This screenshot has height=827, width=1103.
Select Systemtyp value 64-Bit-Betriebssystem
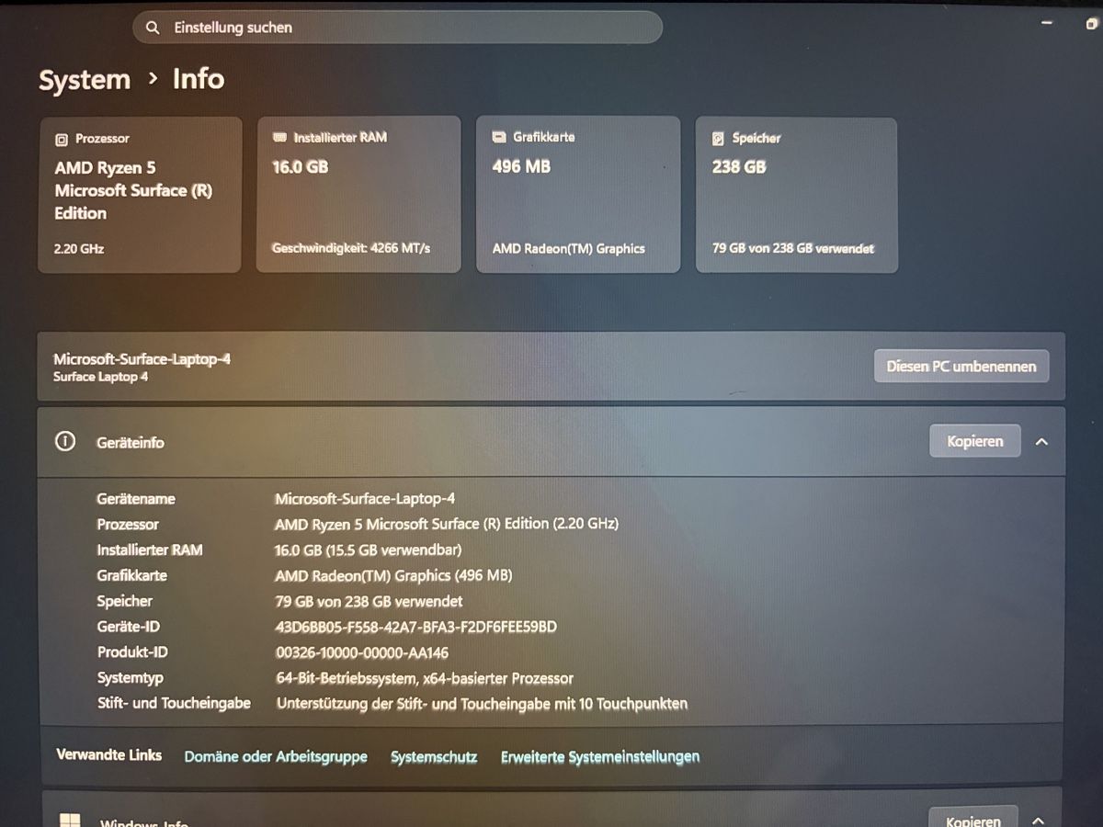tap(425, 679)
